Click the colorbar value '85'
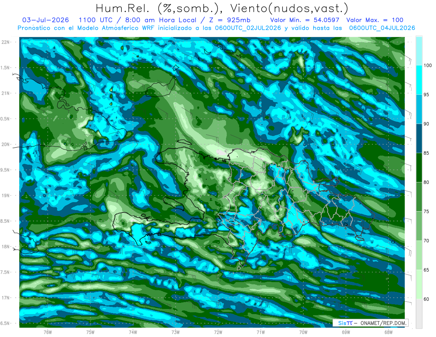436x337 pixels. pyautogui.click(x=427, y=153)
